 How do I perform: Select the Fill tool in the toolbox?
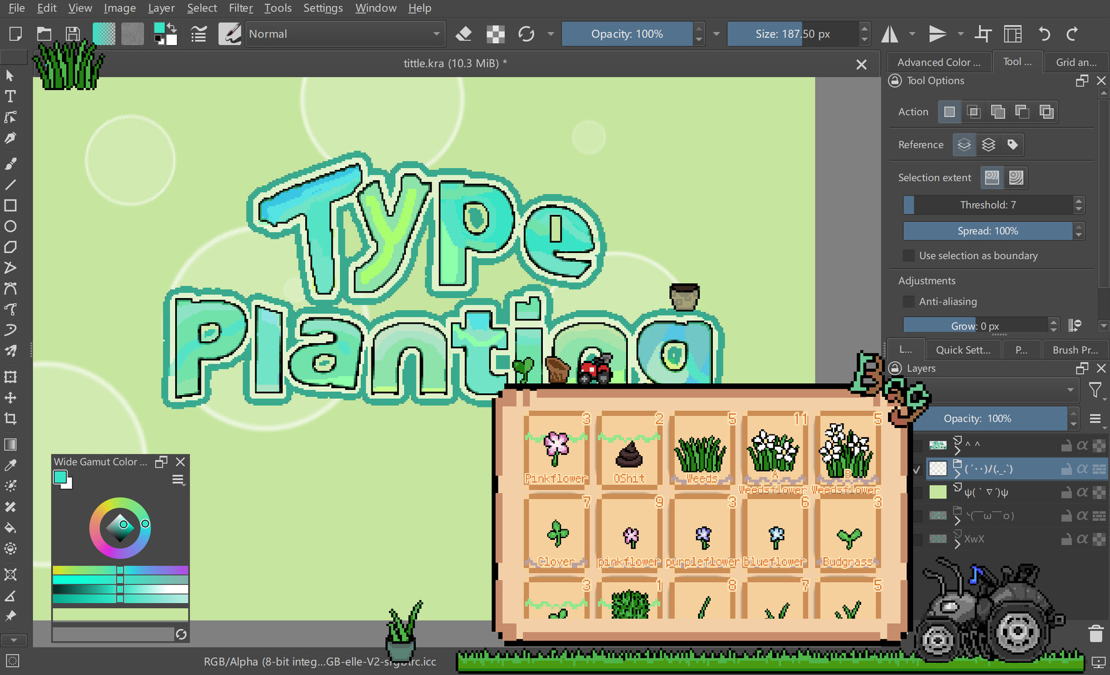coord(10,528)
